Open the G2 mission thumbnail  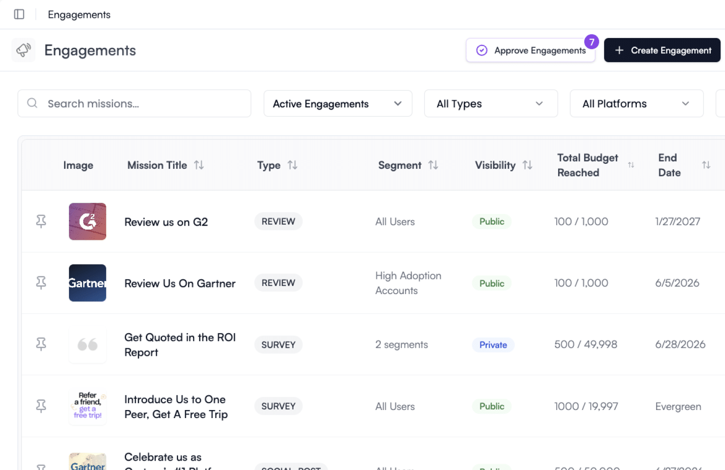click(x=87, y=222)
